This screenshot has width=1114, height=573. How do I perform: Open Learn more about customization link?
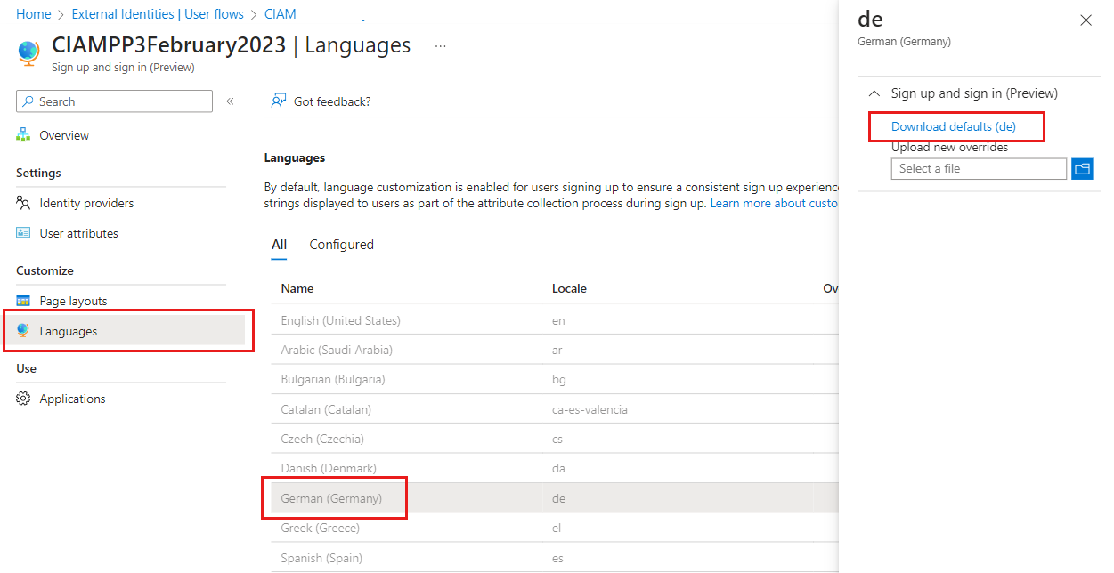coord(774,203)
